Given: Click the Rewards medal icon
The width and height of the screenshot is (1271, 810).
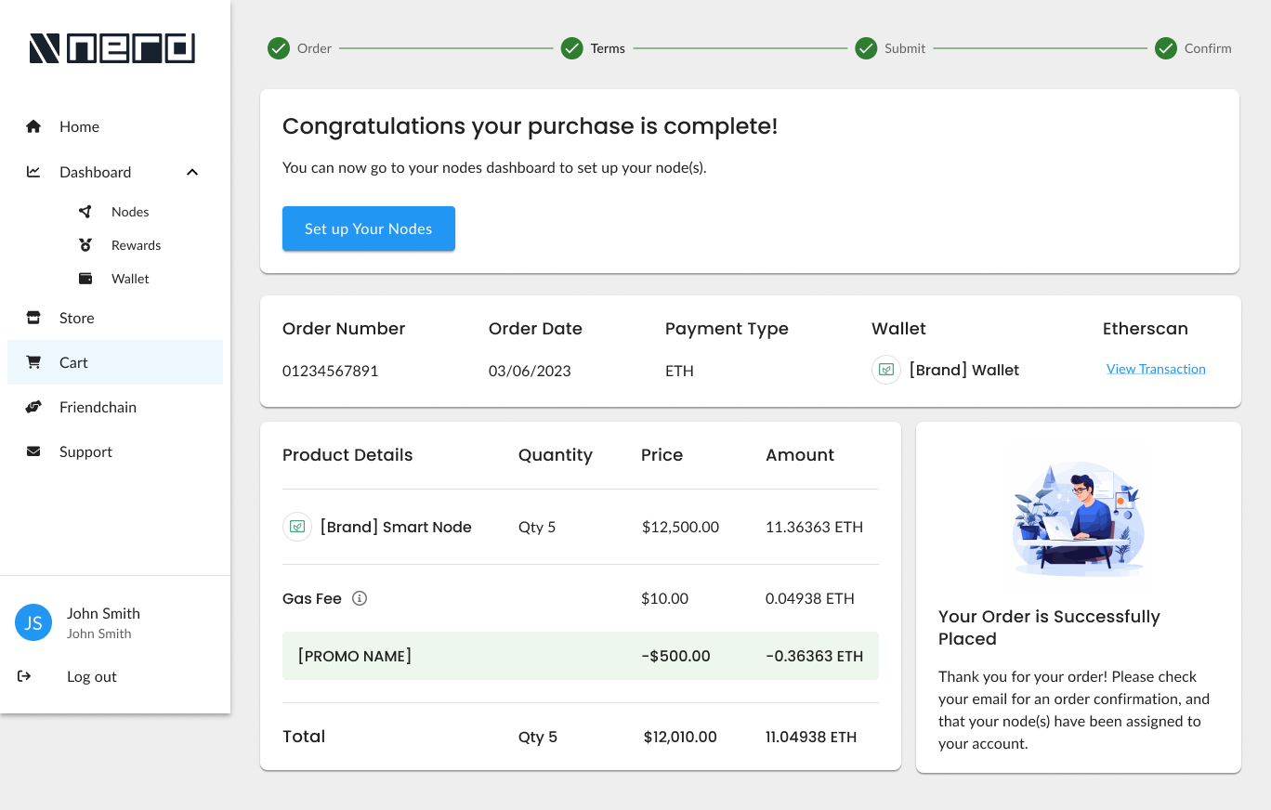Looking at the screenshot, I should 85,245.
